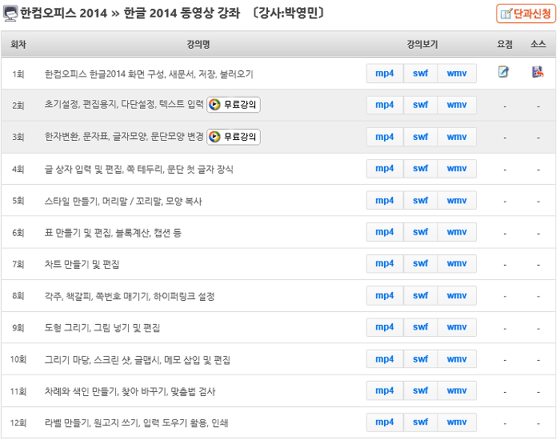The width and height of the screenshot is (560, 440).
Task: Open swf for lecture 1회
Action: [420, 74]
